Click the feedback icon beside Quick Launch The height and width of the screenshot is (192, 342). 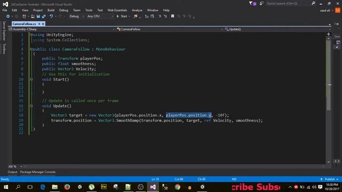point(261,4)
